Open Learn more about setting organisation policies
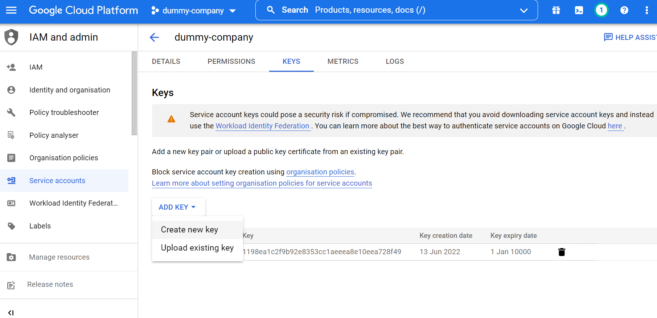This screenshot has width=657, height=318. coord(262,183)
